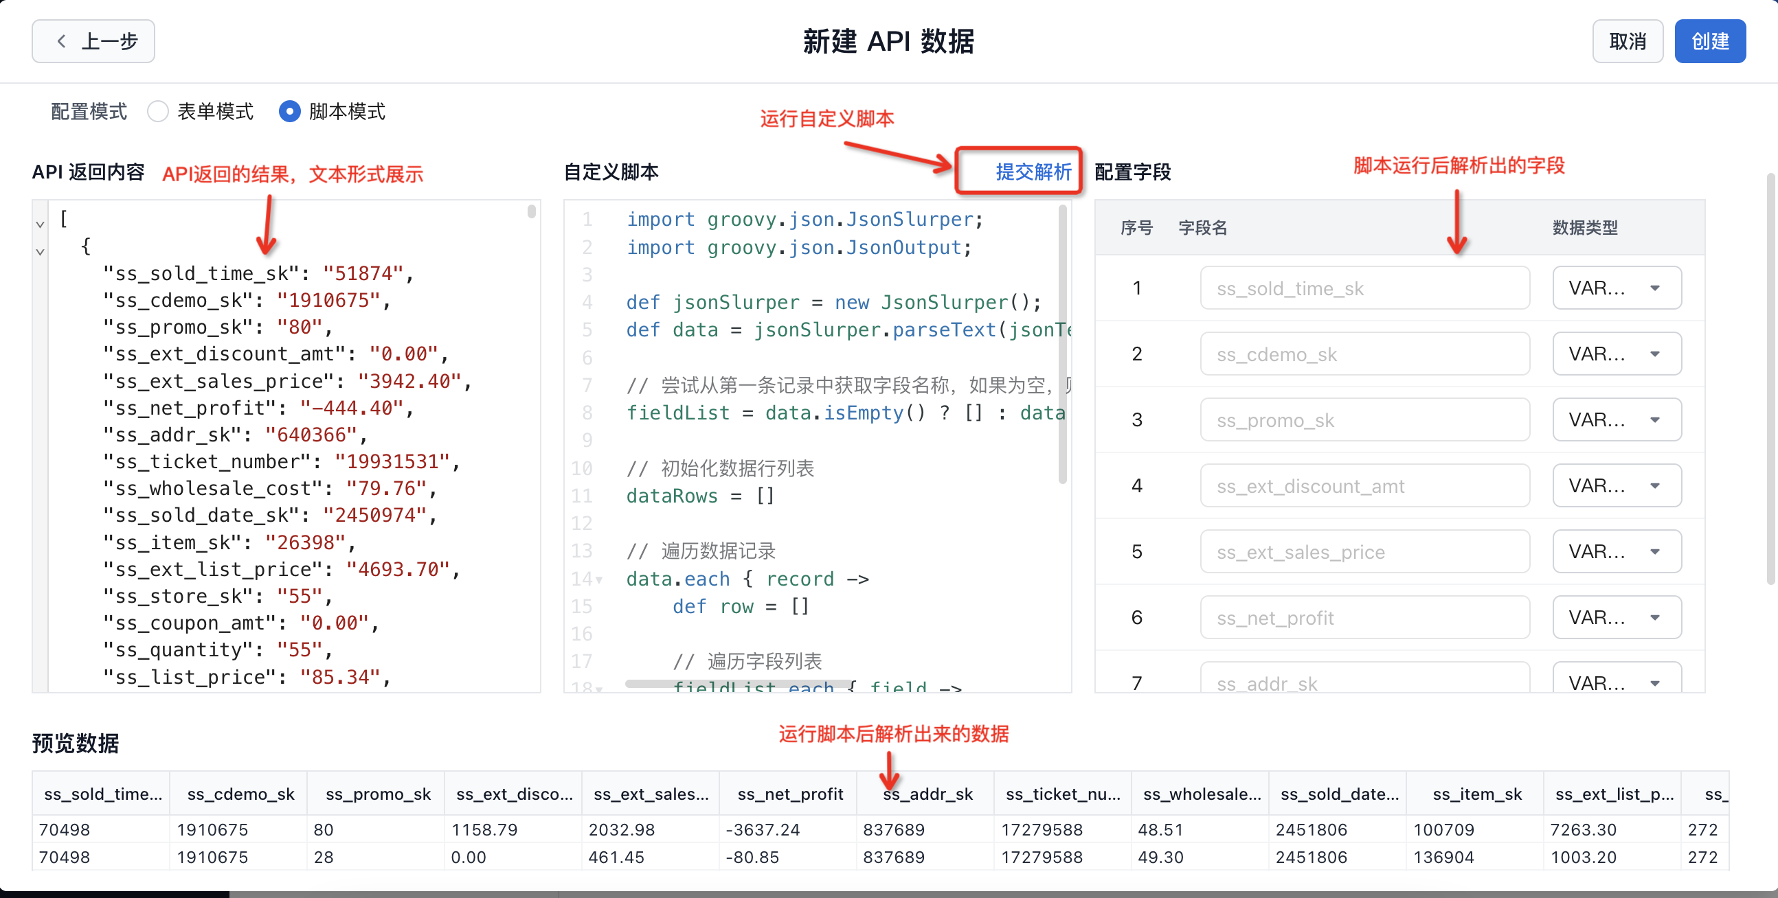Viewport: 1778px width, 898px height.
Task: Click the ss_cdemo_sk field name input
Action: [1364, 354]
